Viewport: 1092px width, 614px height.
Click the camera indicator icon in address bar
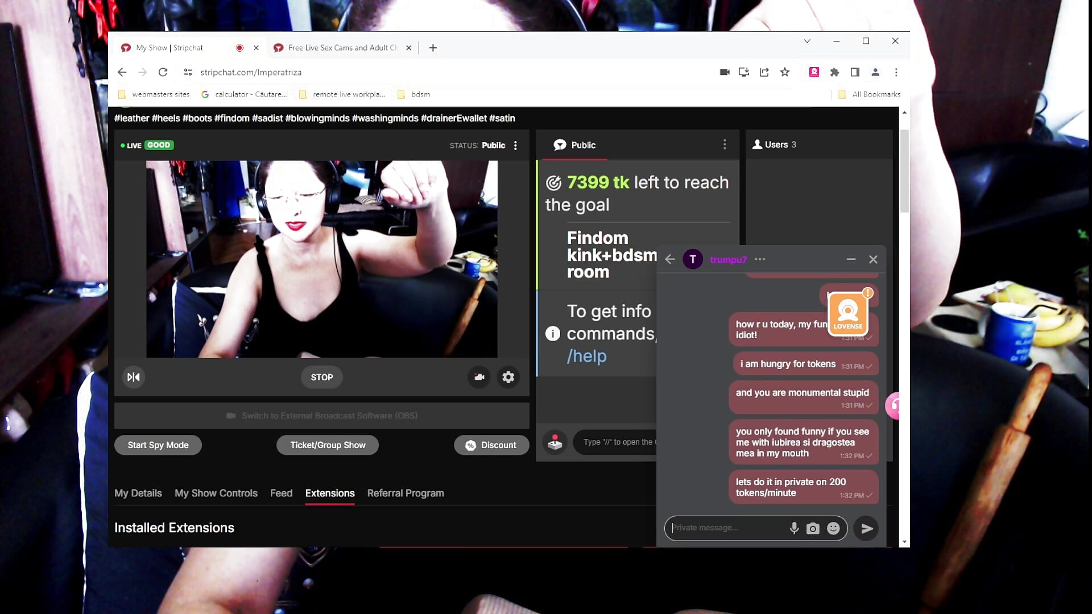click(x=725, y=72)
